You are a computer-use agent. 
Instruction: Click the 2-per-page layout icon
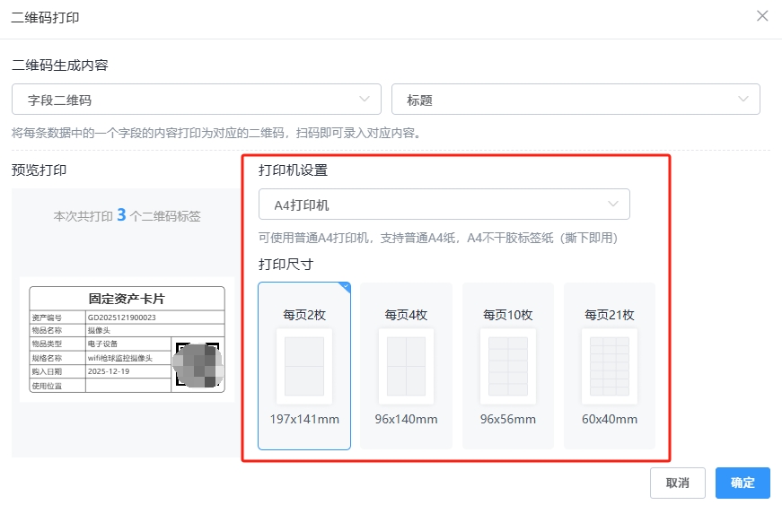(x=303, y=366)
